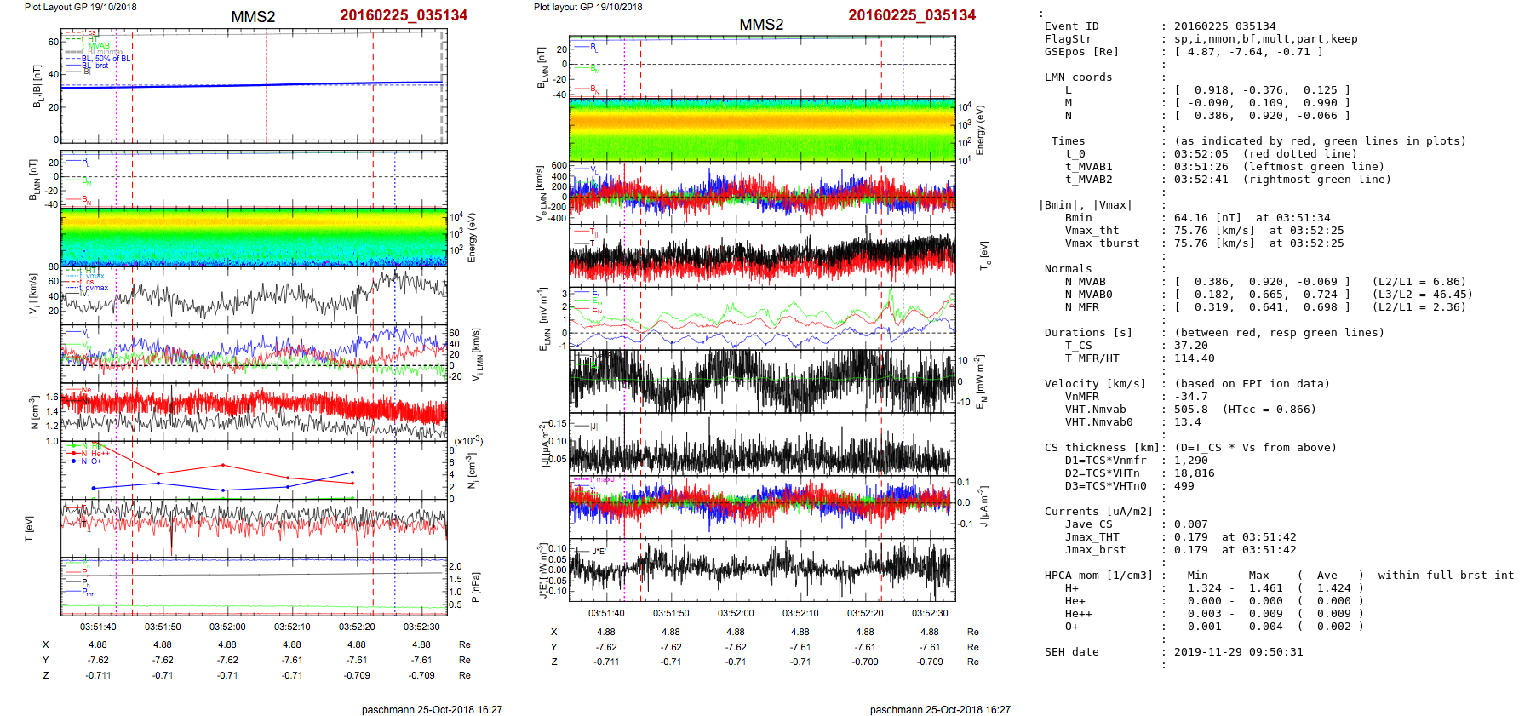Click the Plot Layout GP header at top left
1536x716 pixels.
click(80, 7)
